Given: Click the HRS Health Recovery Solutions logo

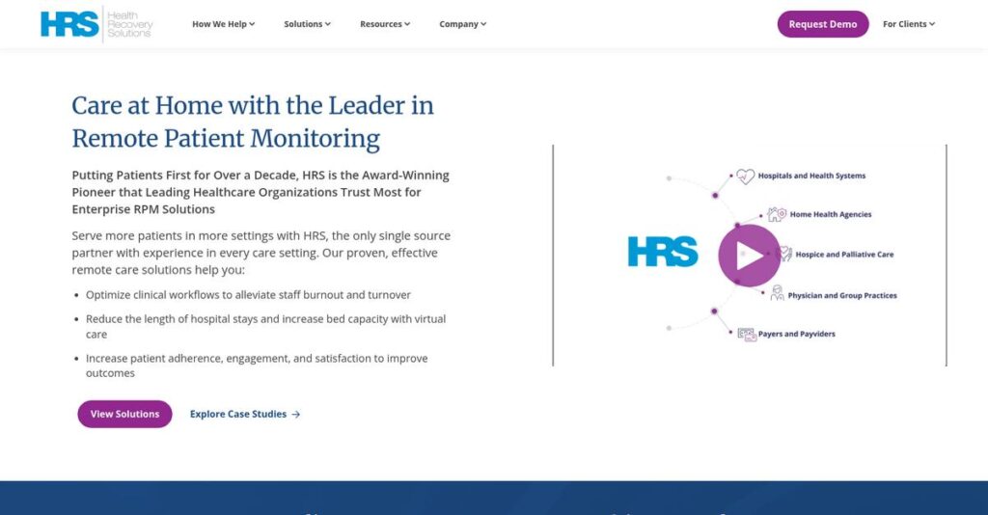Looking at the screenshot, I should pyautogui.click(x=96, y=24).
